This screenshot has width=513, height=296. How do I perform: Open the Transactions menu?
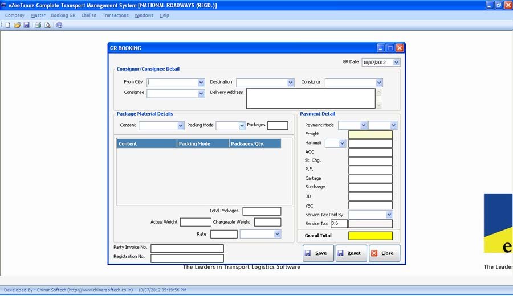click(116, 15)
